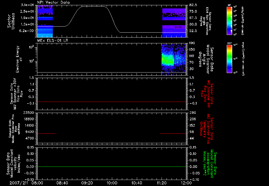Image resolution: width=269 pixels, height=186 pixels.
Task: Click the green ELS electron spectrogram peak
Action: pyautogui.click(x=168, y=60)
